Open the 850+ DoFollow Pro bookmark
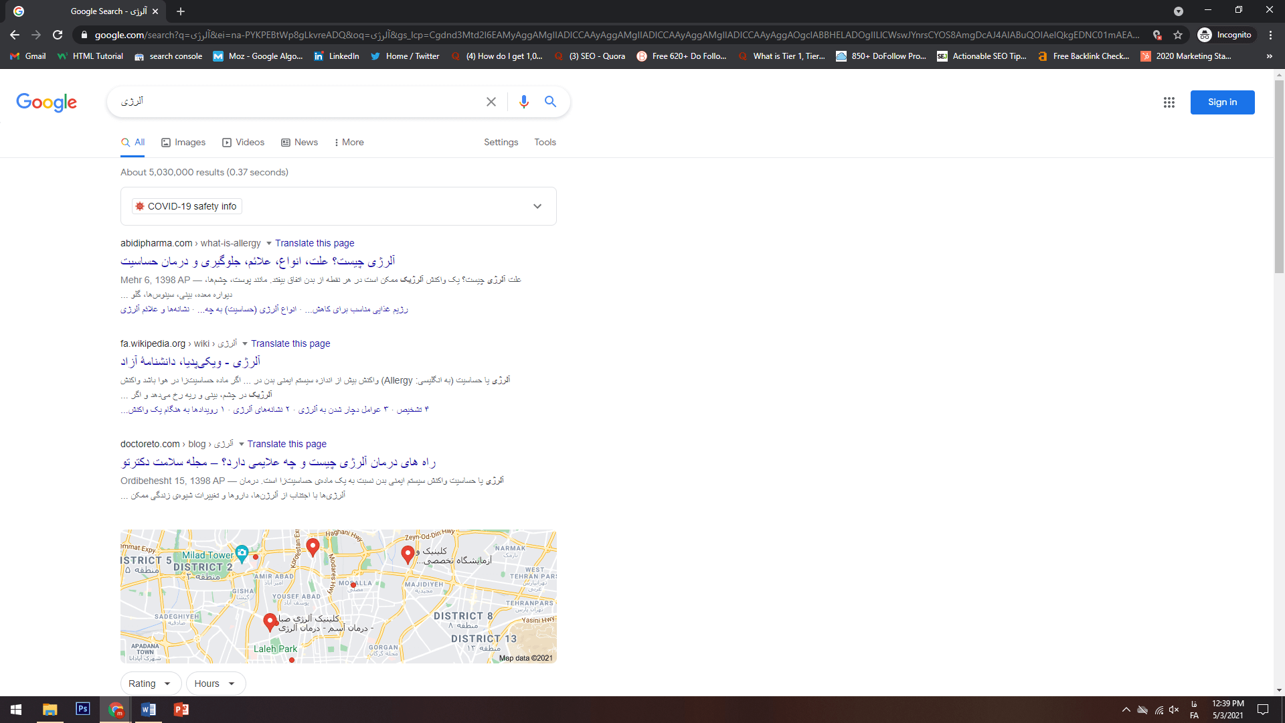Screen dimensions: 1285x723 pyautogui.click(x=881, y=56)
